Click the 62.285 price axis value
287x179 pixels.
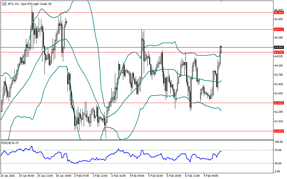tap(279, 112)
